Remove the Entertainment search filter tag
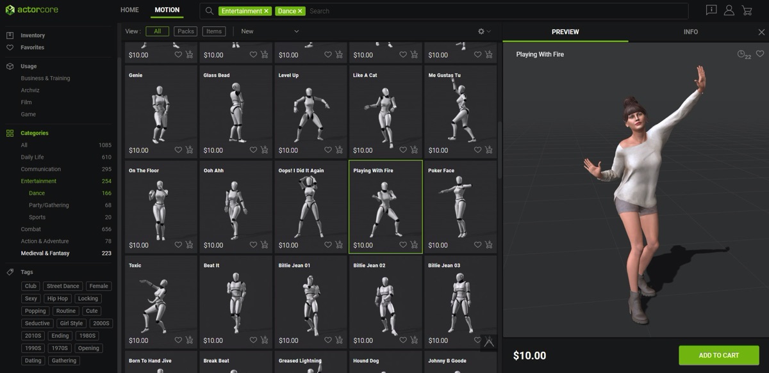Image resolution: width=769 pixels, height=373 pixels. point(266,11)
